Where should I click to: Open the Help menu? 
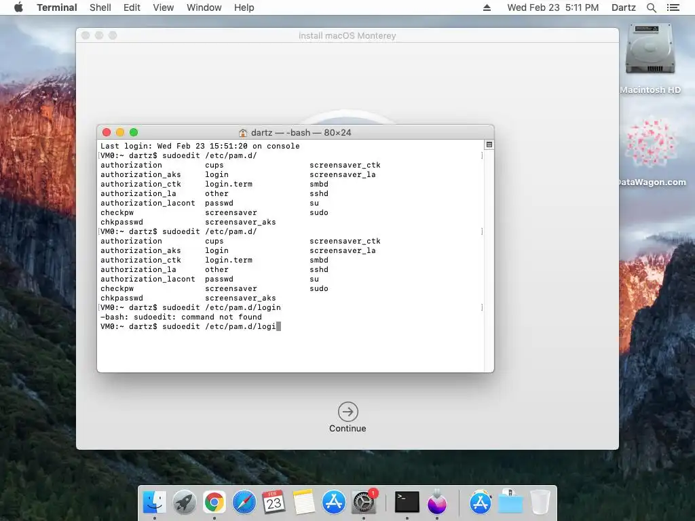pos(244,7)
